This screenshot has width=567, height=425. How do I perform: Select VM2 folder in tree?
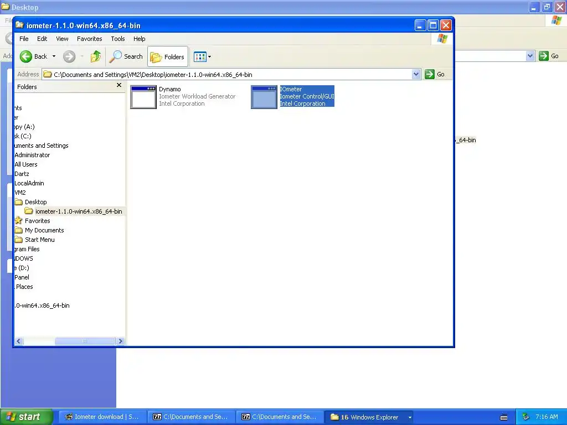(x=20, y=192)
